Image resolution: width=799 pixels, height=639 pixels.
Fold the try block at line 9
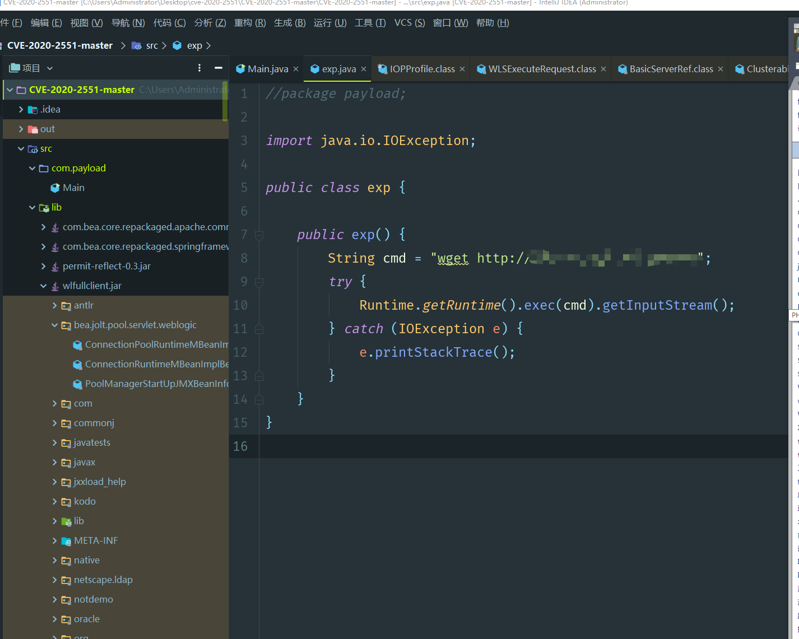259,282
